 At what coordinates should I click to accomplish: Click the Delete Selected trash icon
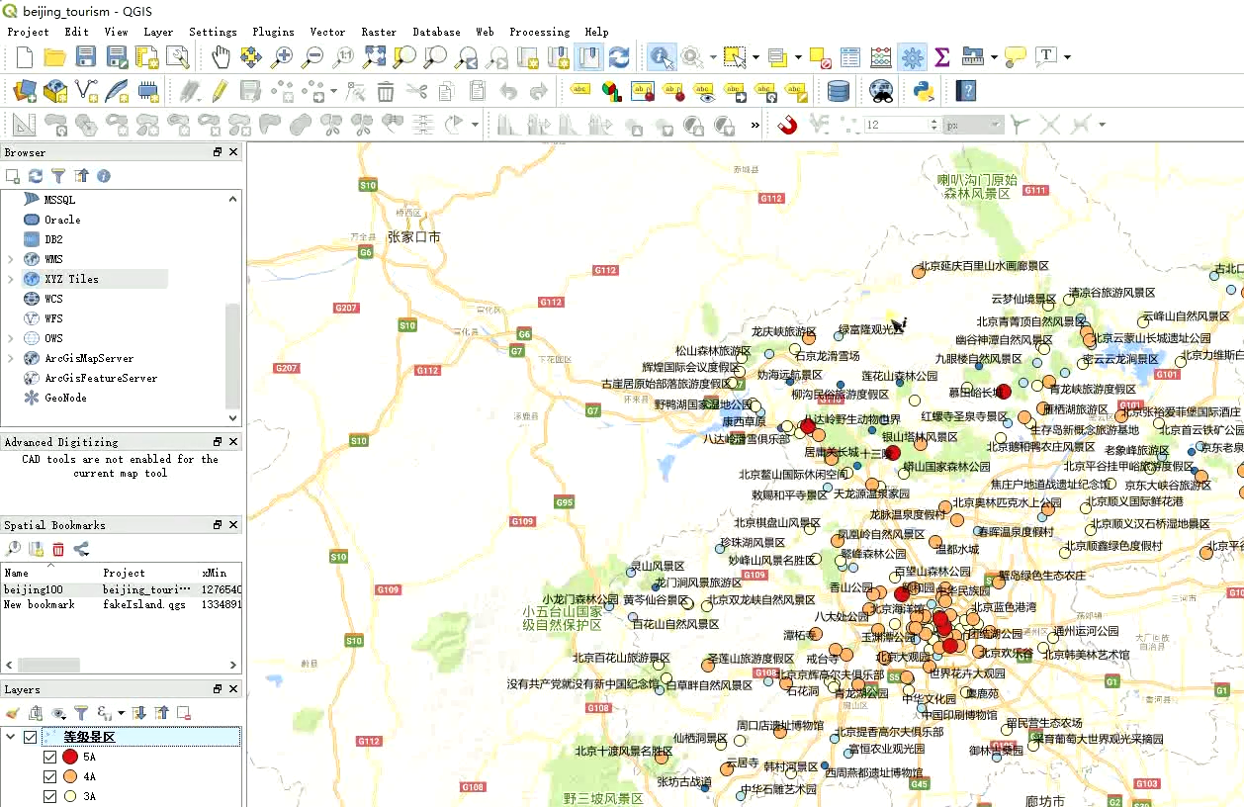(x=386, y=92)
